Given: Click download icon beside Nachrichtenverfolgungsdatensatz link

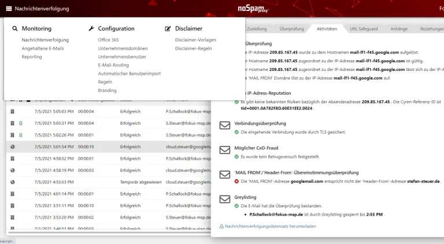Looking at the screenshot, I should tap(221, 226).
